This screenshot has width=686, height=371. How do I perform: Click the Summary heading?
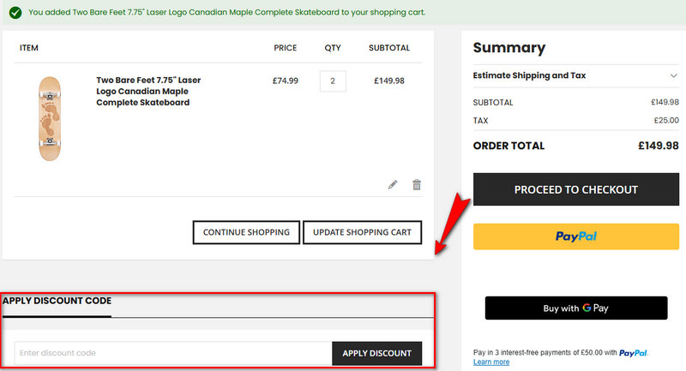[508, 48]
